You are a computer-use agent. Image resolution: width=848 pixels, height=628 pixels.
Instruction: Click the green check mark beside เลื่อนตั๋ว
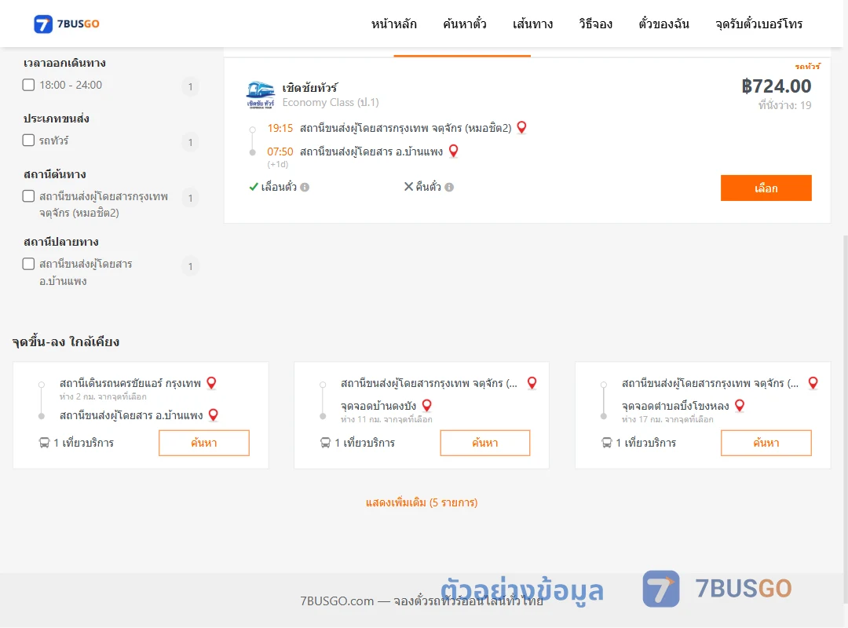[253, 187]
